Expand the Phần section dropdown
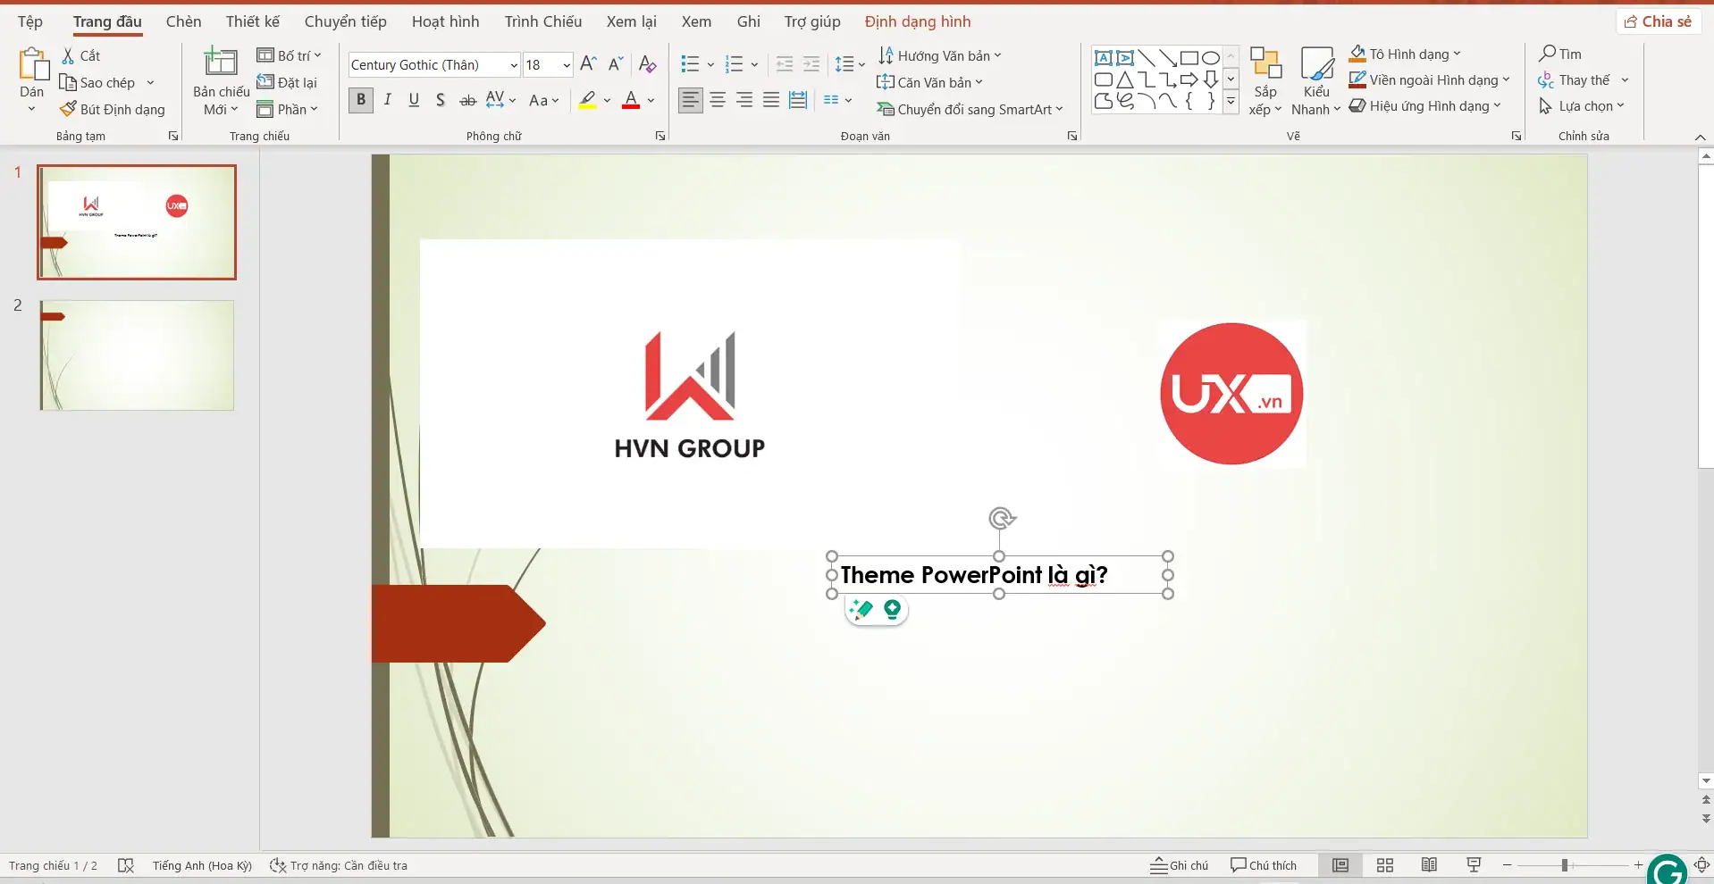The width and height of the screenshot is (1714, 884). 287,109
